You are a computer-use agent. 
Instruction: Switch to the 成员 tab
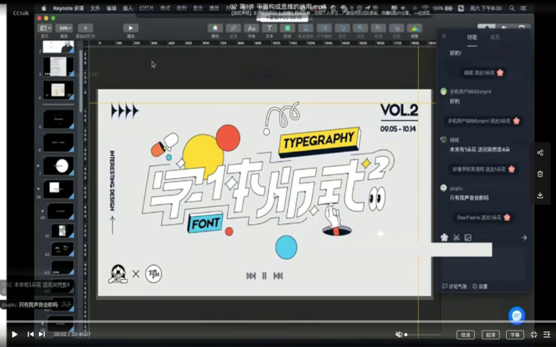pyautogui.click(x=495, y=37)
